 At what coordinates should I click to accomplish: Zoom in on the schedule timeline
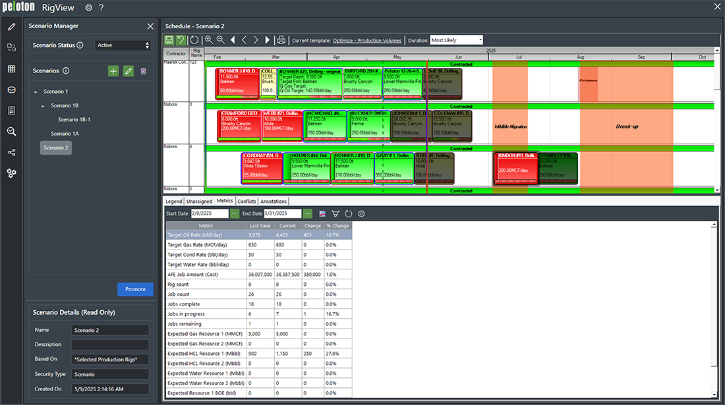pyautogui.click(x=208, y=40)
